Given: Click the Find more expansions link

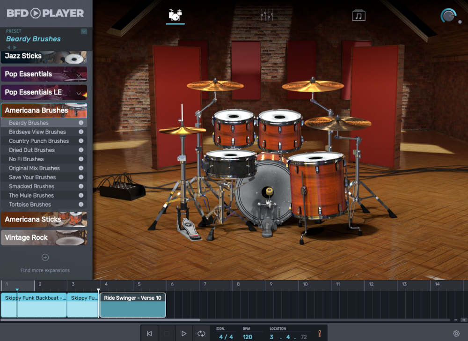Looking at the screenshot, I should [45, 270].
